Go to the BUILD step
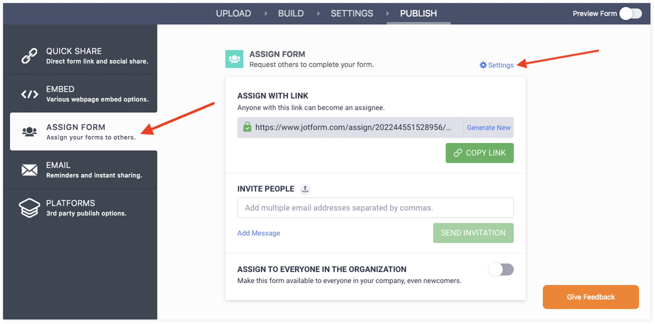The width and height of the screenshot is (655, 324). (291, 13)
